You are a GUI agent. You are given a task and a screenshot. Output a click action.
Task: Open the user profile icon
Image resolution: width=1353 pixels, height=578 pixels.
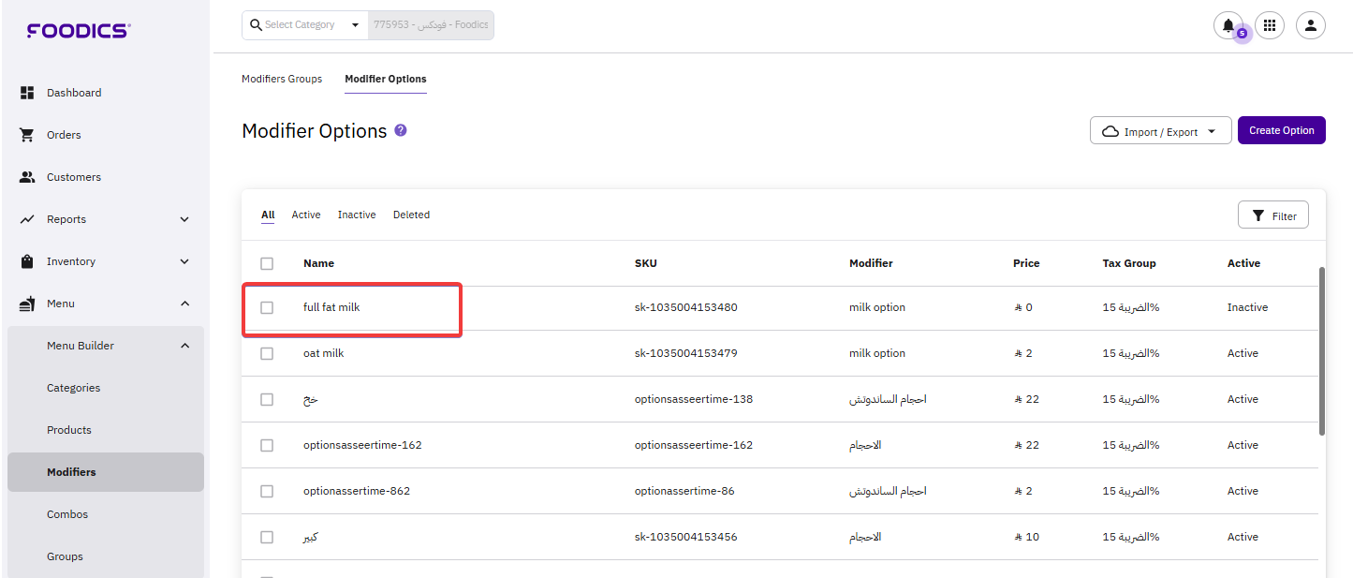click(x=1310, y=25)
